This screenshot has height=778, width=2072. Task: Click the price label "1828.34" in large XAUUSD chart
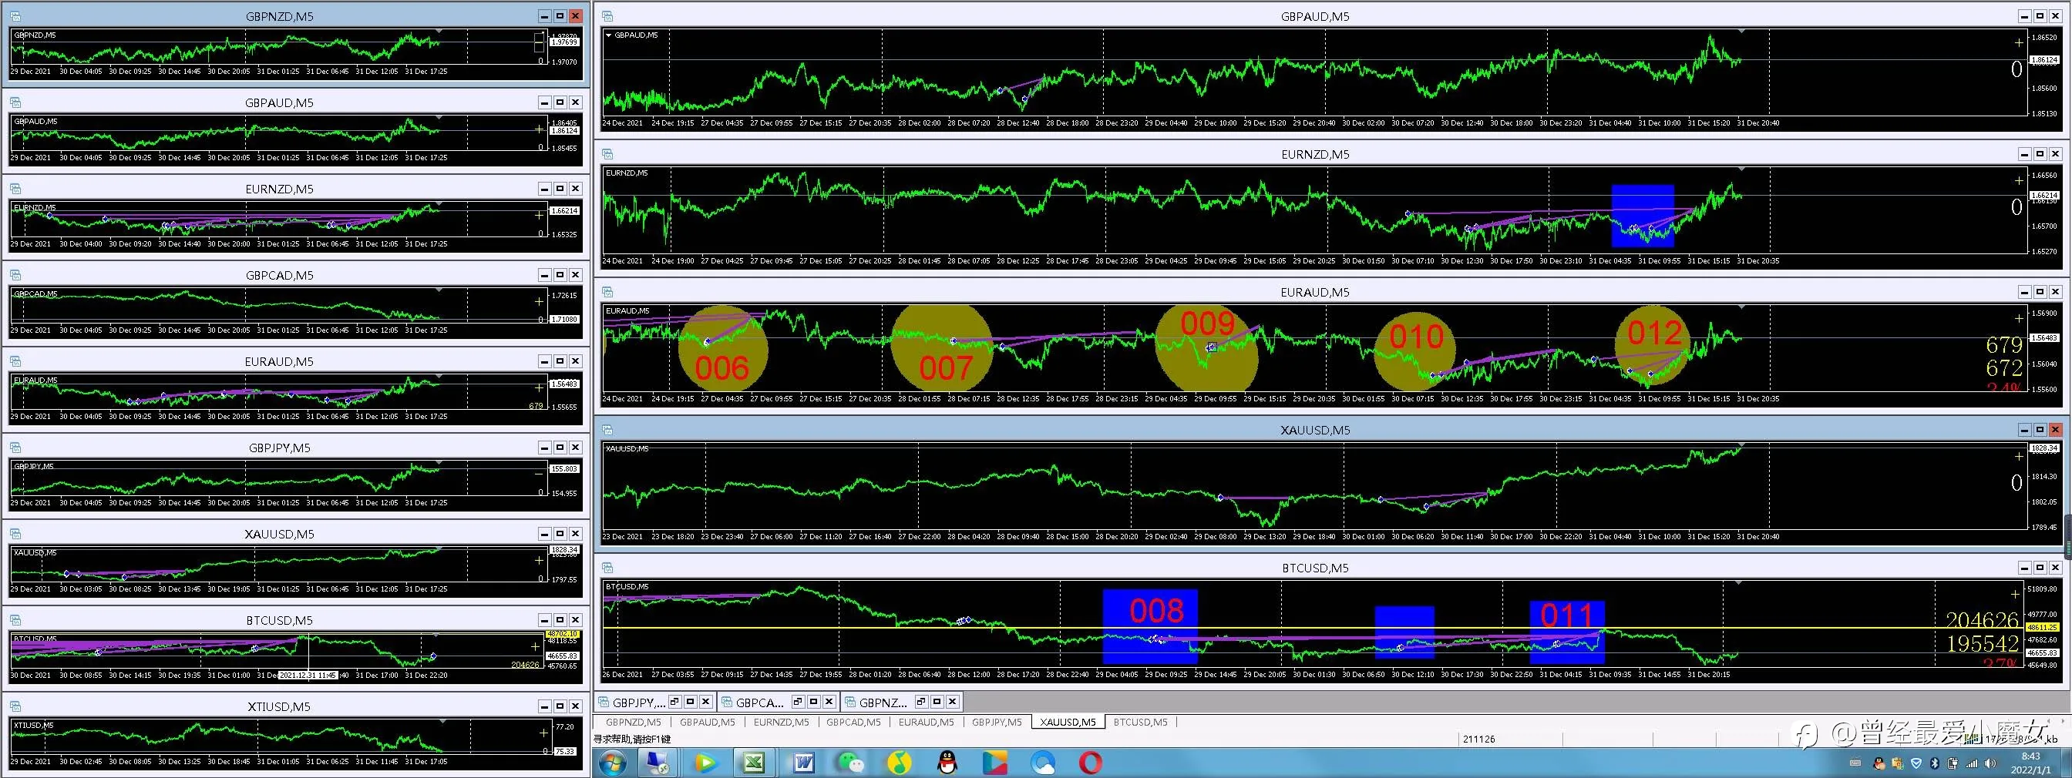[x=2043, y=448]
